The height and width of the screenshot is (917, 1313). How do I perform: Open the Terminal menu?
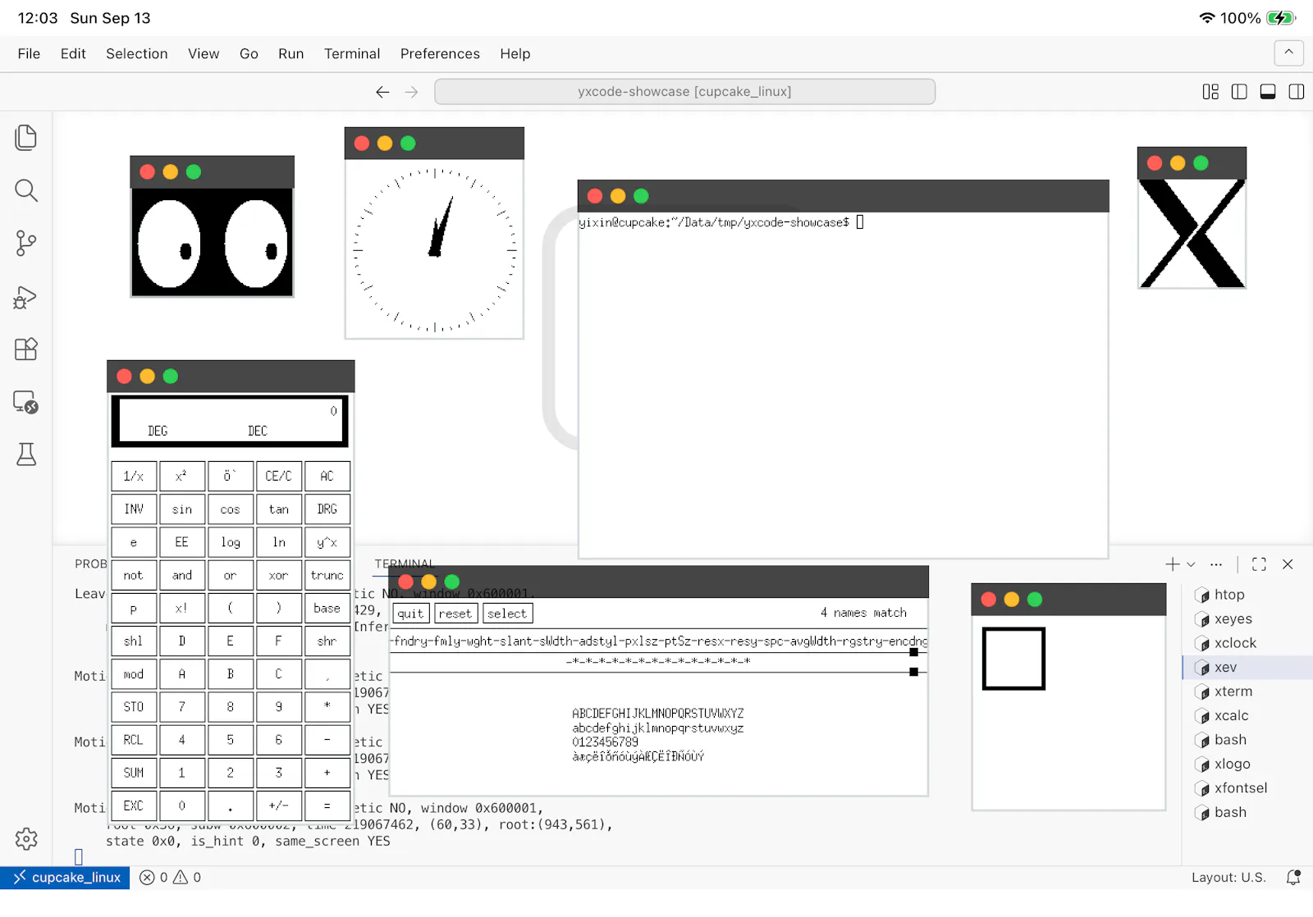click(x=352, y=53)
